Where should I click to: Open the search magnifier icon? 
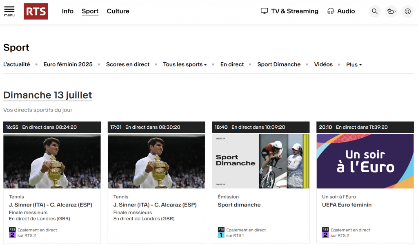click(x=375, y=11)
